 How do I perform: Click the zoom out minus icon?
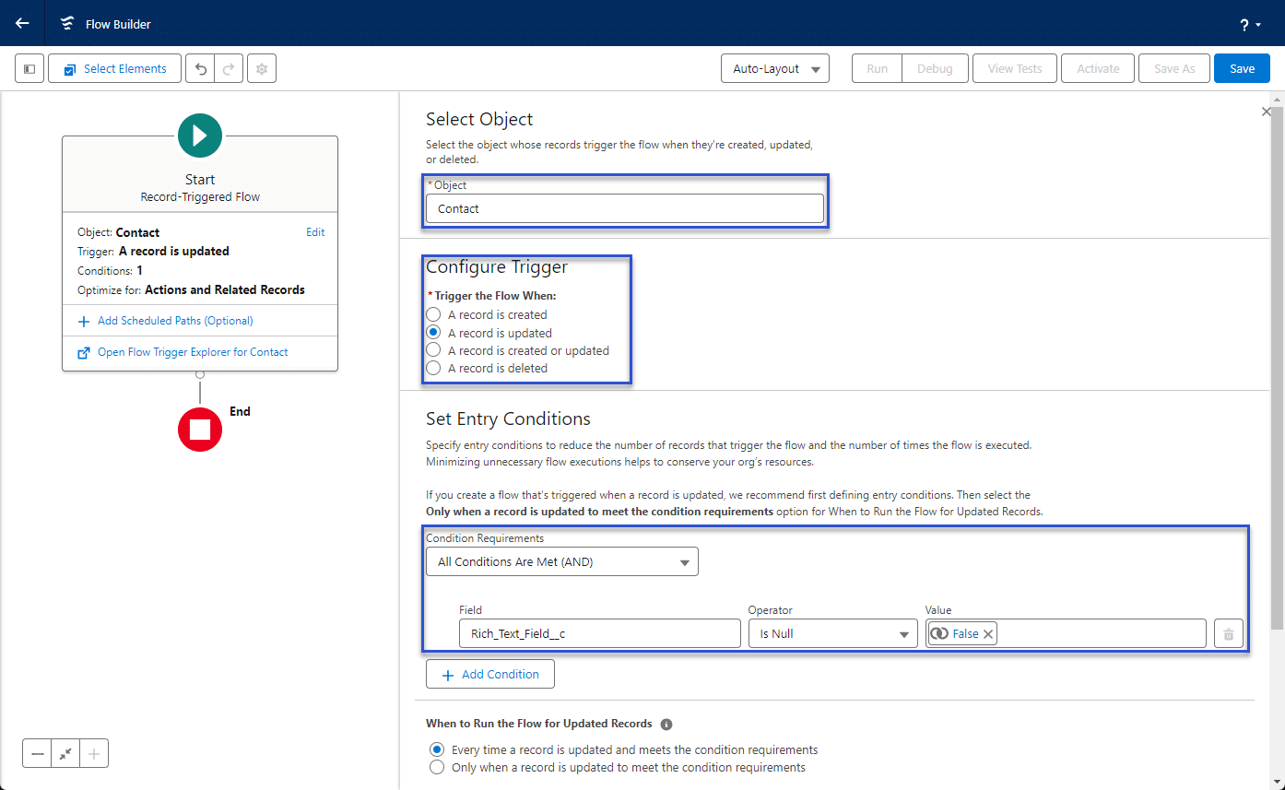coord(38,754)
